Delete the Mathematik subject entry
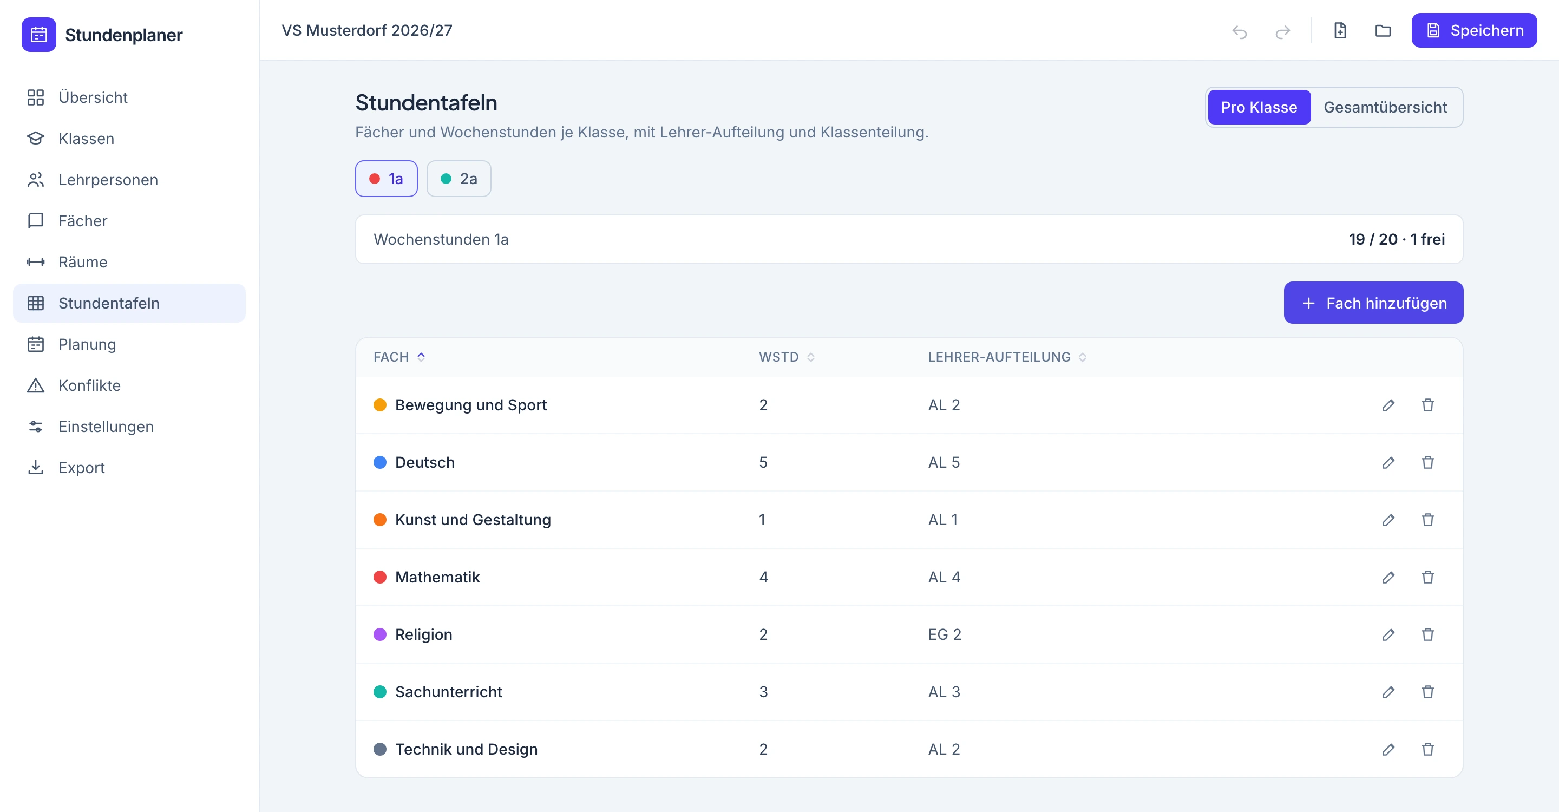 pyautogui.click(x=1427, y=577)
